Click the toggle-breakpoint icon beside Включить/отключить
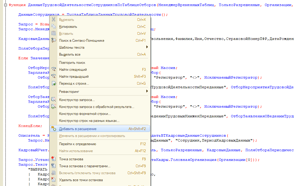Screen dimensions: 294x186 click(54, 173)
